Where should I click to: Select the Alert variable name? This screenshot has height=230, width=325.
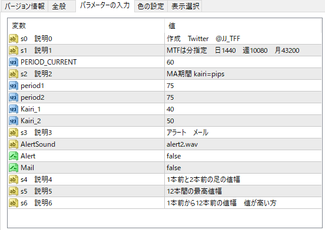pos(28,156)
